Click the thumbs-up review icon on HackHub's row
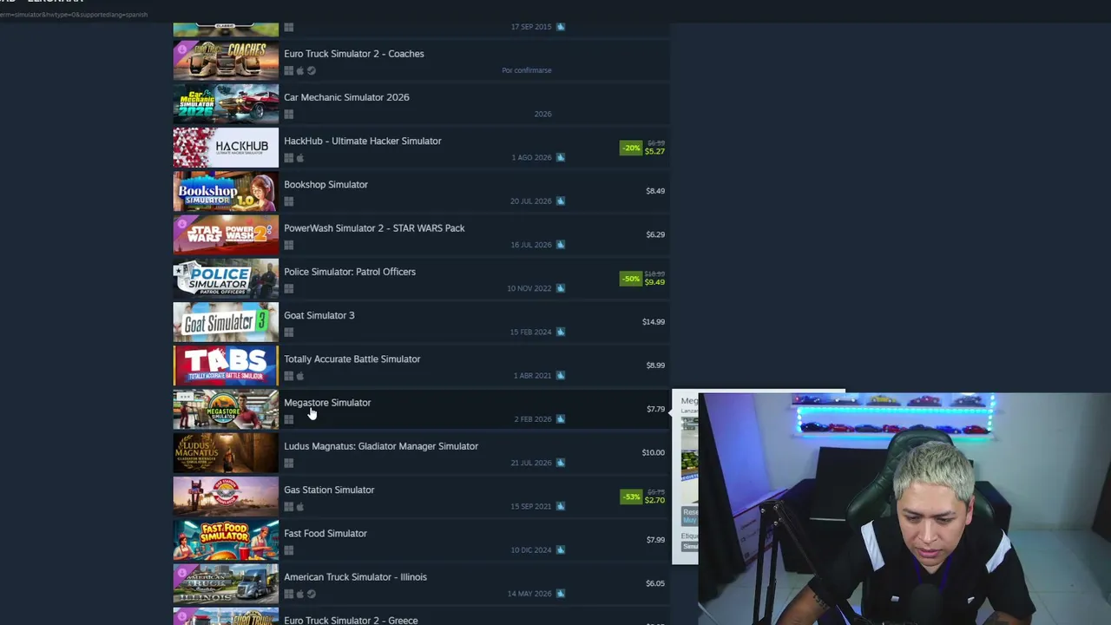Viewport: 1111px width, 625px height. 561,157
